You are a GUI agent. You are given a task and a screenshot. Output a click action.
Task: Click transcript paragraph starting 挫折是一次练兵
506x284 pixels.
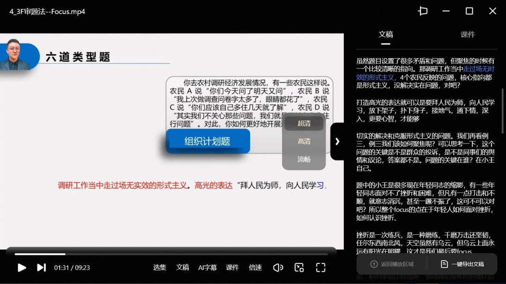[425, 243]
